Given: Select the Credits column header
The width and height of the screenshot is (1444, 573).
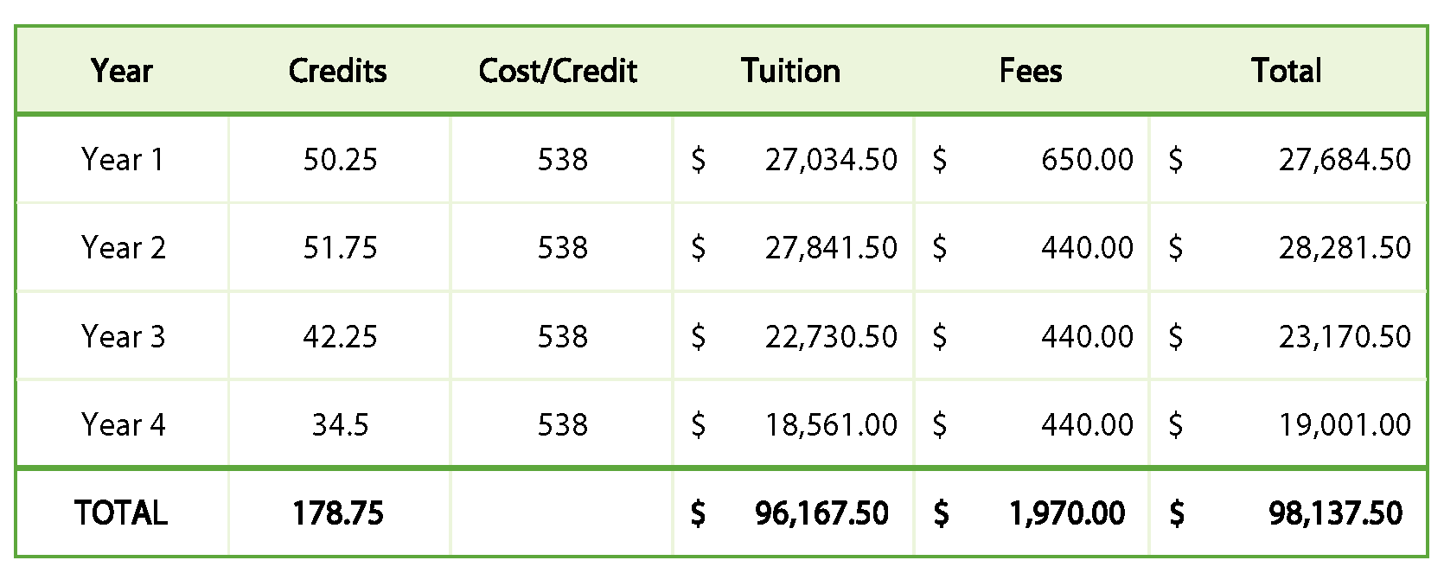Looking at the screenshot, I should (338, 71).
